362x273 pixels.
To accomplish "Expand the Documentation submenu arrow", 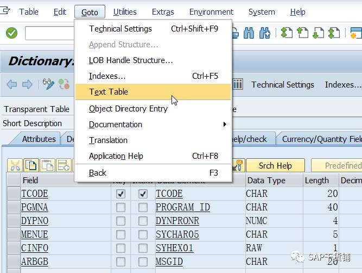I will click(225, 125).
